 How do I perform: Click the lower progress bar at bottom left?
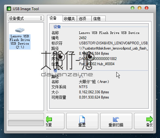click(26, 123)
